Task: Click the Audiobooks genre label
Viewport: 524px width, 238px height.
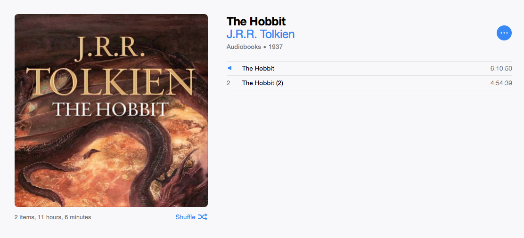Action: [x=244, y=47]
